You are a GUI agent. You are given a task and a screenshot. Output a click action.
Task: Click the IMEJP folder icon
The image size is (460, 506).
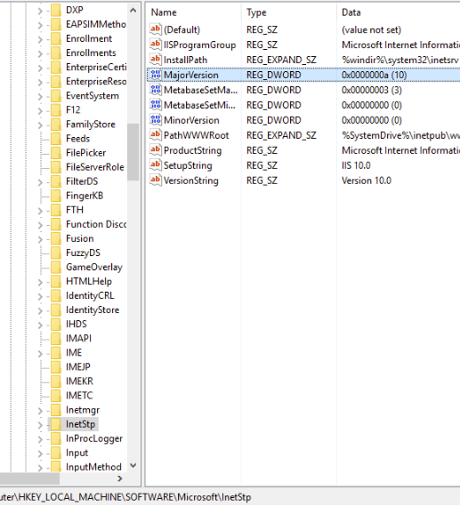(x=56, y=367)
